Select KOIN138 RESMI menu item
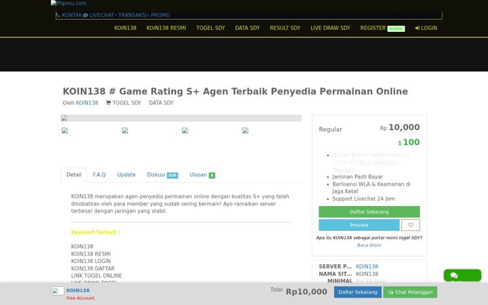Image resolution: width=488 pixels, height=305 pixels. click(x=166, y=28)
